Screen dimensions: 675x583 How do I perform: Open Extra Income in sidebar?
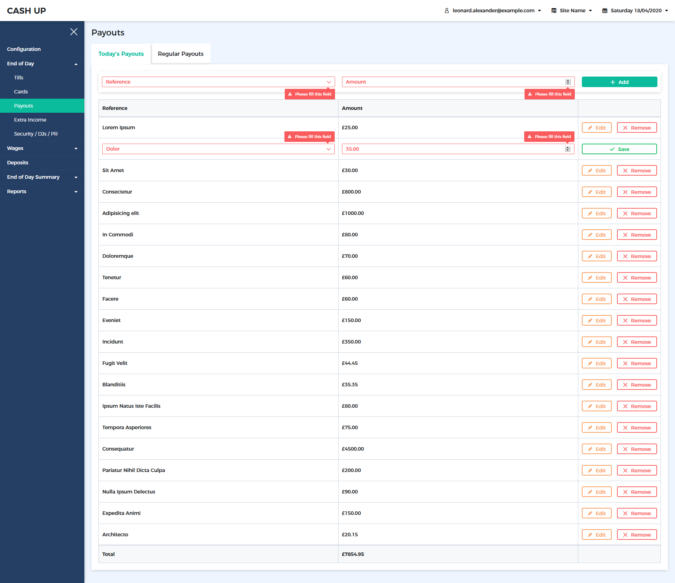[30, 120]
